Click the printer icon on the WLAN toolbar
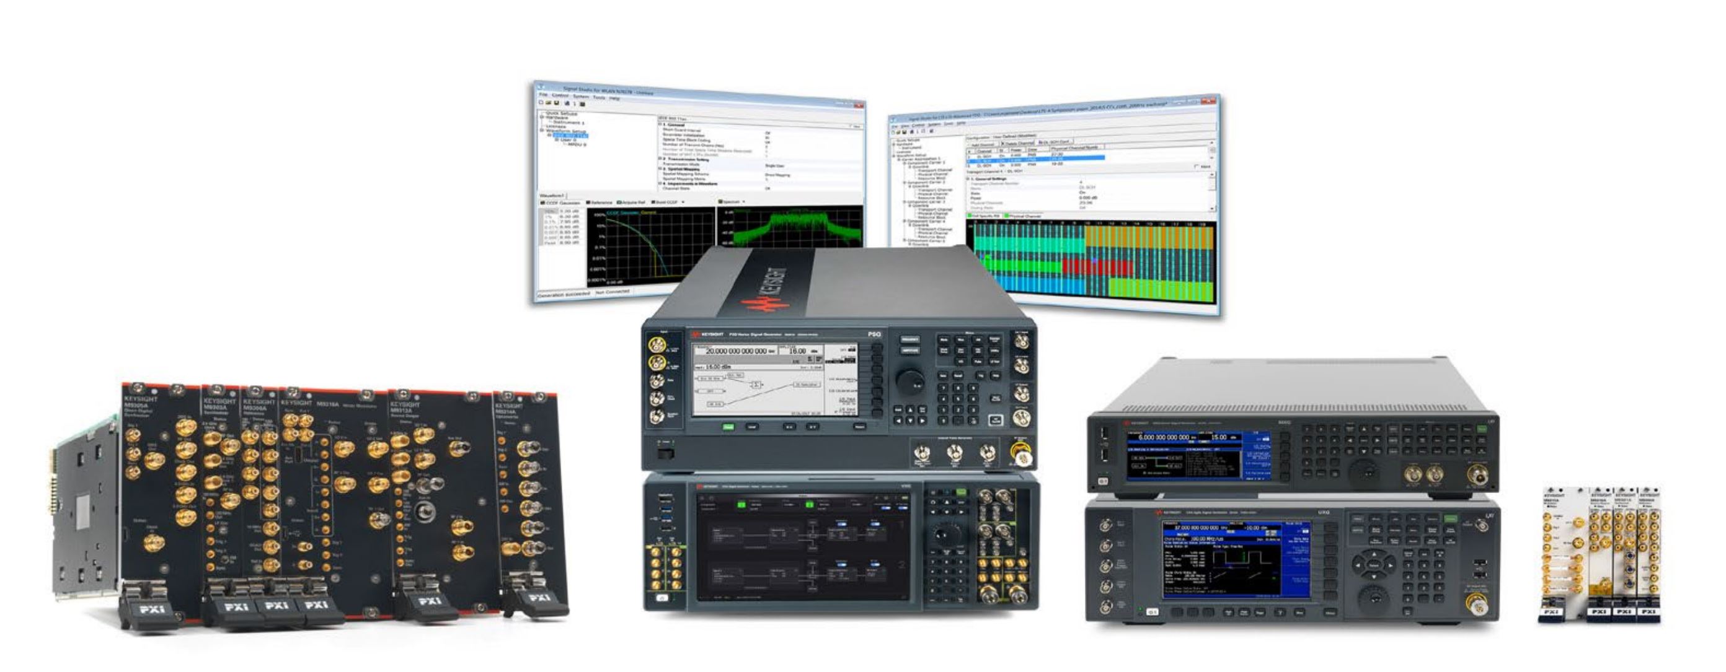The image size is (1726, 672). pos(568,104)
